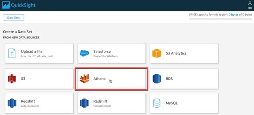
Task: Click the QuickSight title text
Action: click(23, 5)
